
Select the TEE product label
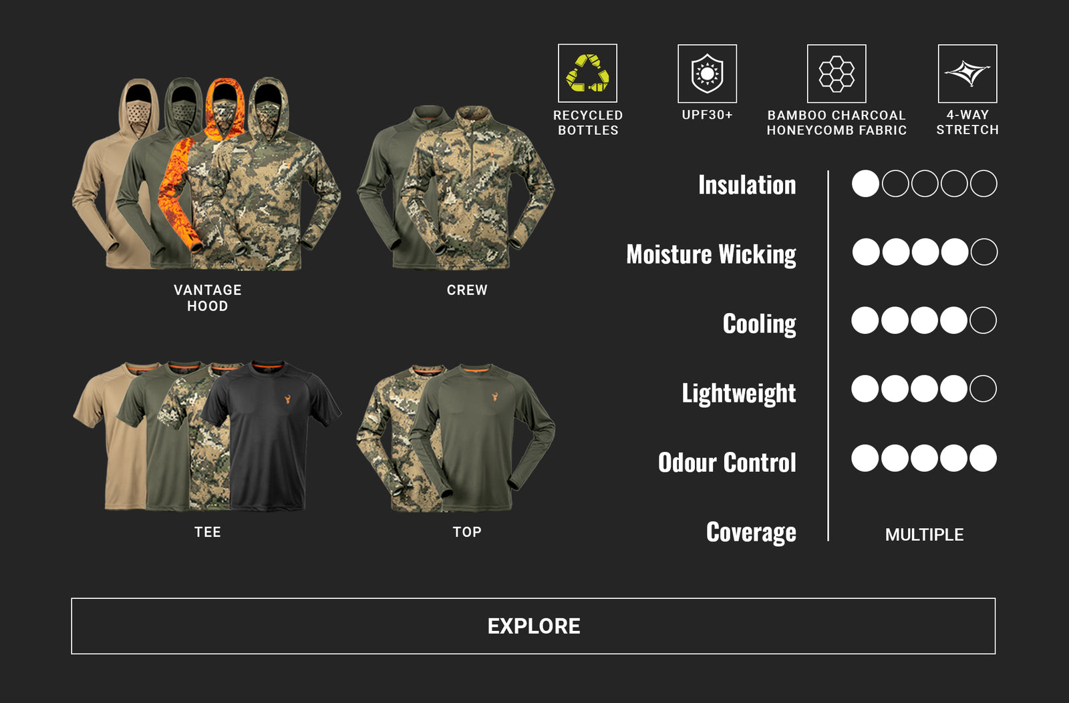tap(208, 532)
